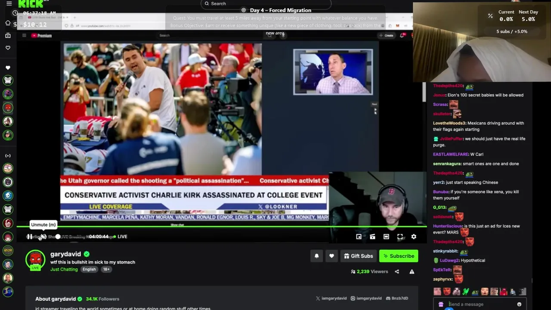Open garydavid's profile avatar
The width and height of the screenshot is (551, 310).
click(35, 260)
